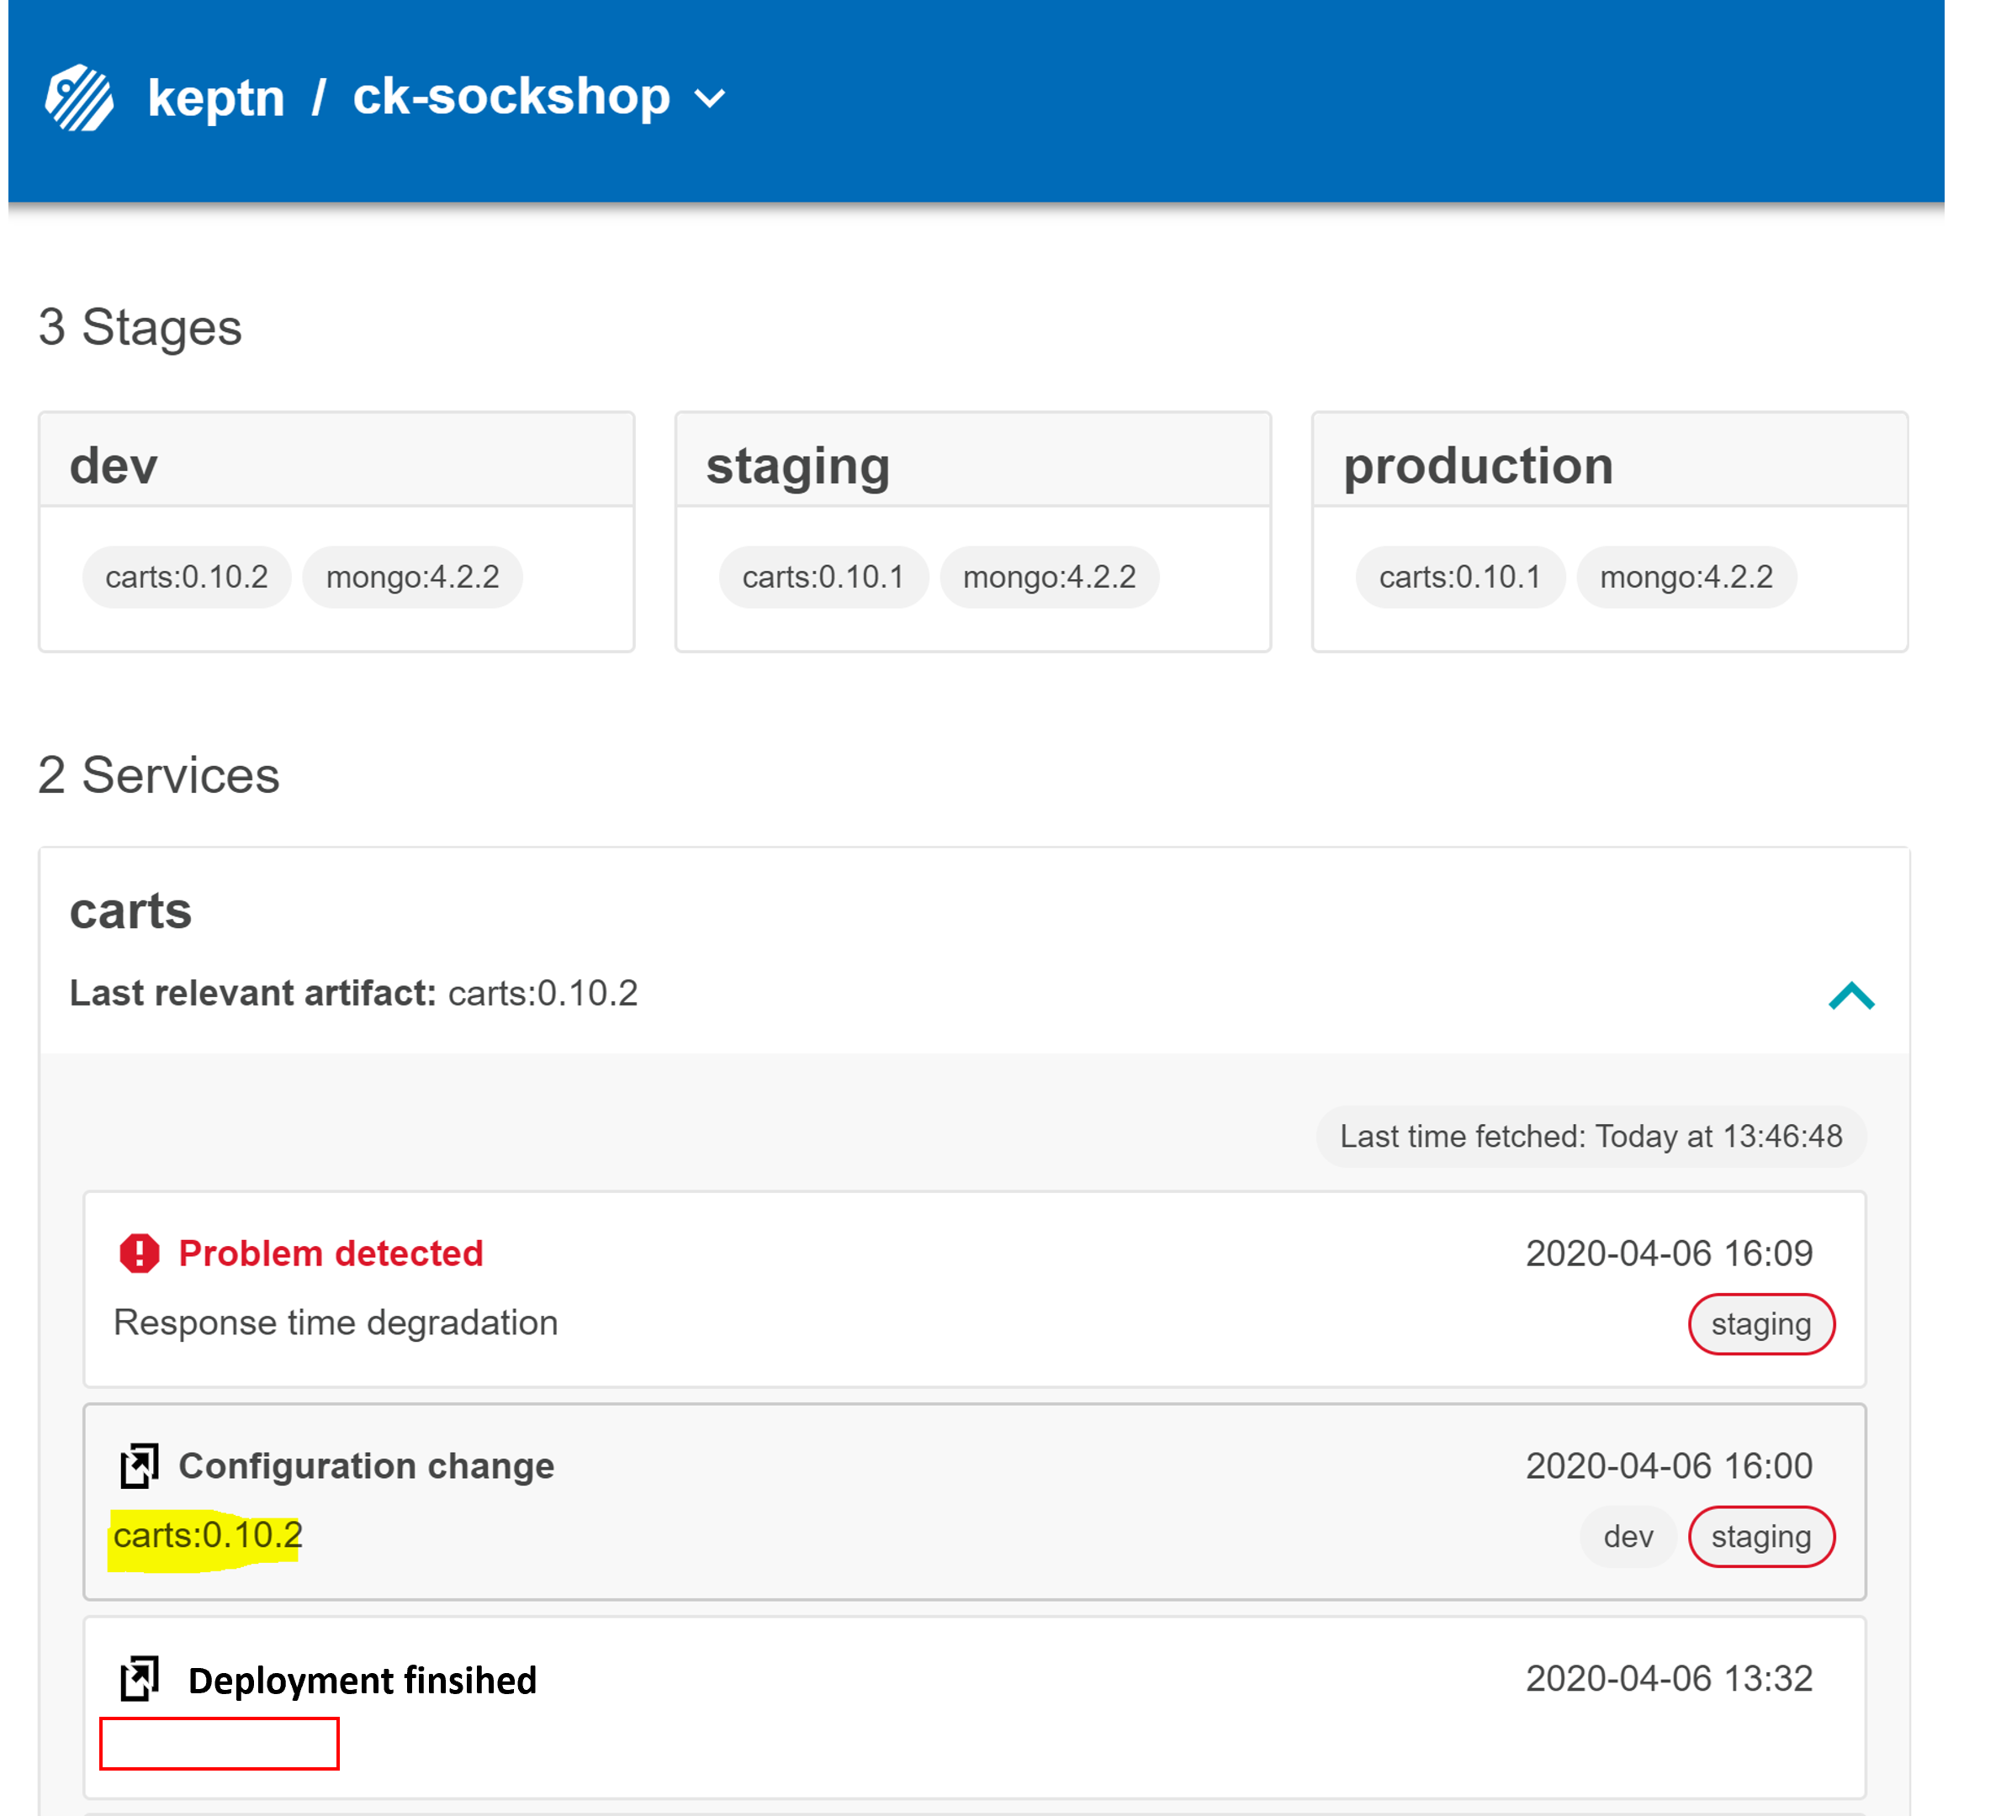Viewport: 2001px width, 1816px height.
Task: Click the keptn breadcrumb in the header
Action: click(x=216, y=96)
